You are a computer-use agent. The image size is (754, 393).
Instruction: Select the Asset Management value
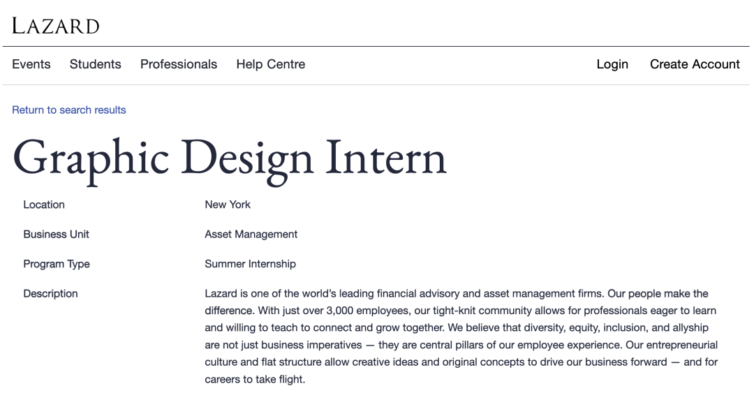[251, 235]
